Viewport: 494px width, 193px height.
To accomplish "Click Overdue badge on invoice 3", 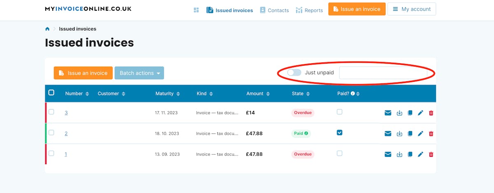I will (x=303, y=113).
